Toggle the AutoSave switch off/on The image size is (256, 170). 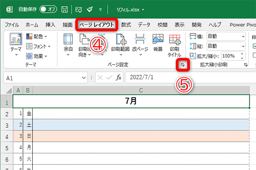click(x=48, y=9)
